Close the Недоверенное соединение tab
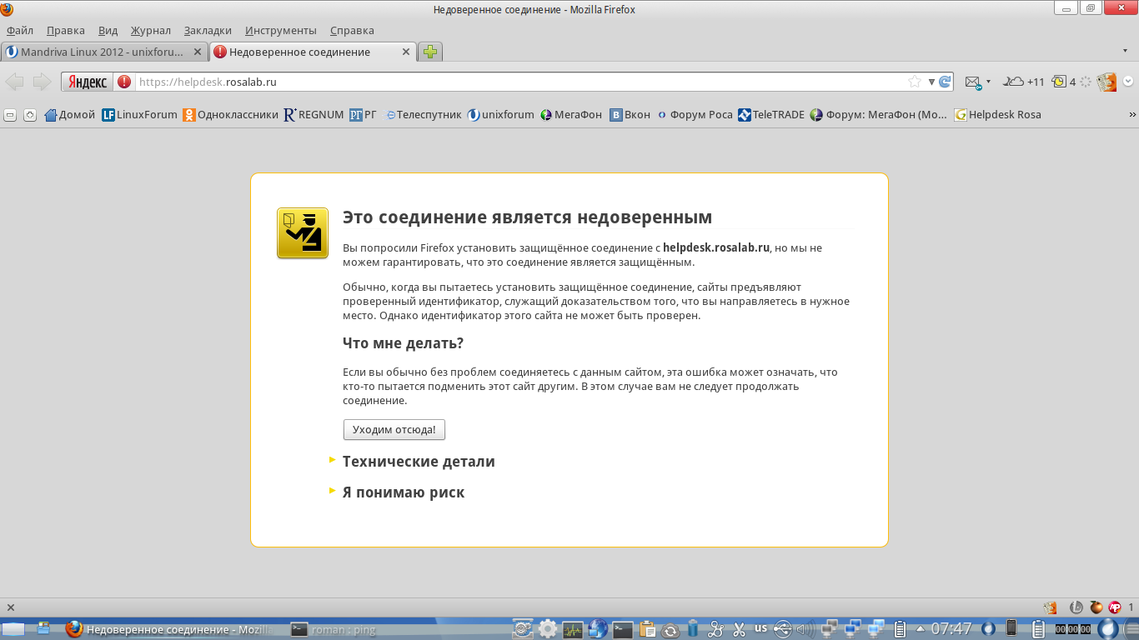This screenshot has width=1139, height=640. pyautogui.click(x=406, y=52)
